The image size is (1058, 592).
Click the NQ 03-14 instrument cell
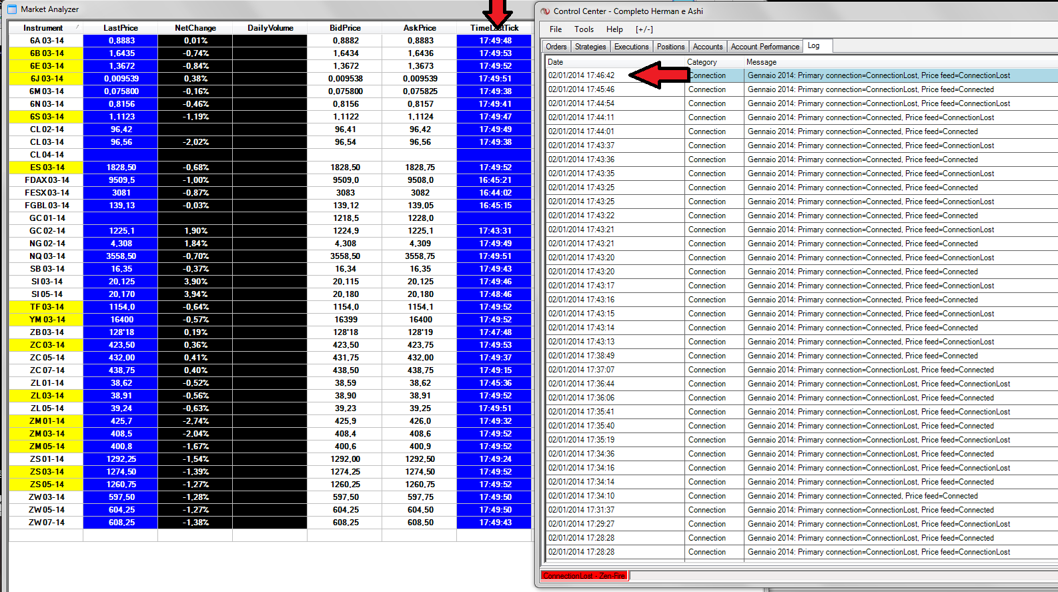pos(46,256)
